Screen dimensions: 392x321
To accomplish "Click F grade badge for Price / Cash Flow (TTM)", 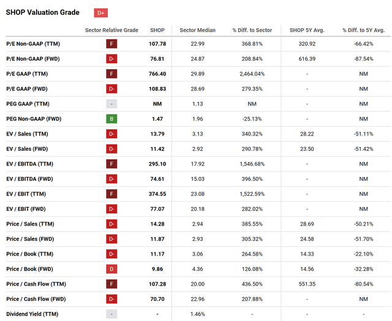I will [112, 284].
